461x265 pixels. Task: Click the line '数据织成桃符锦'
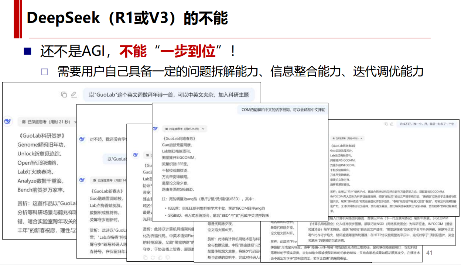(105, 213)
